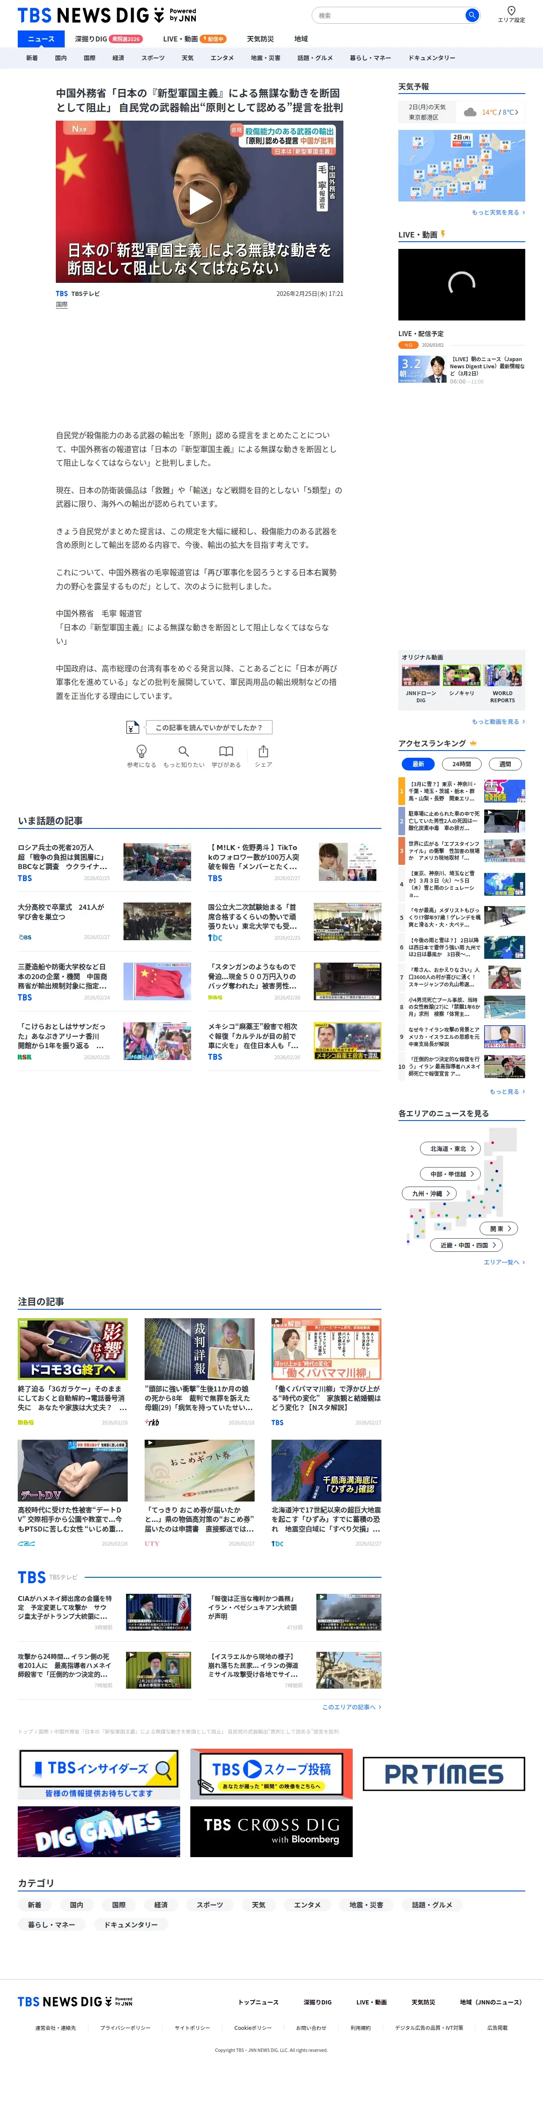
Task: Click the blue search magnifier button
Action: [472, 16]
